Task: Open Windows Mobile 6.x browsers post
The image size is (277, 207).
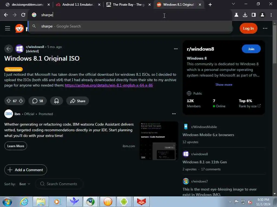Action: pyautogui.click(x=208, y=135)
